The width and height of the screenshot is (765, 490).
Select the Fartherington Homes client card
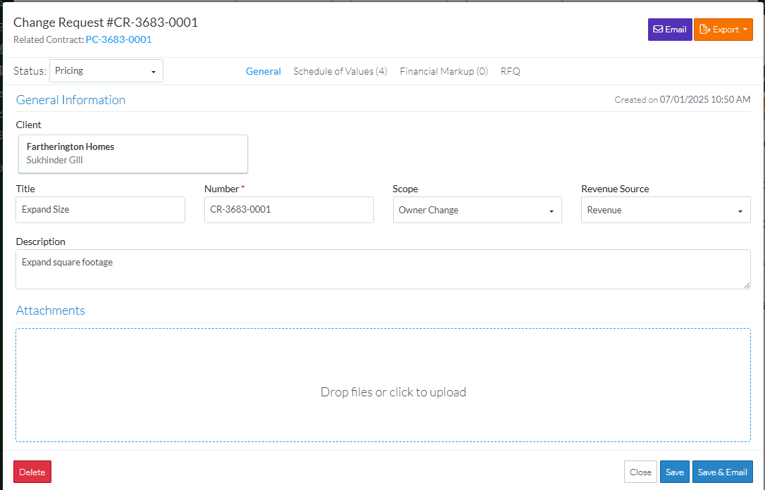tap(133, 153)
